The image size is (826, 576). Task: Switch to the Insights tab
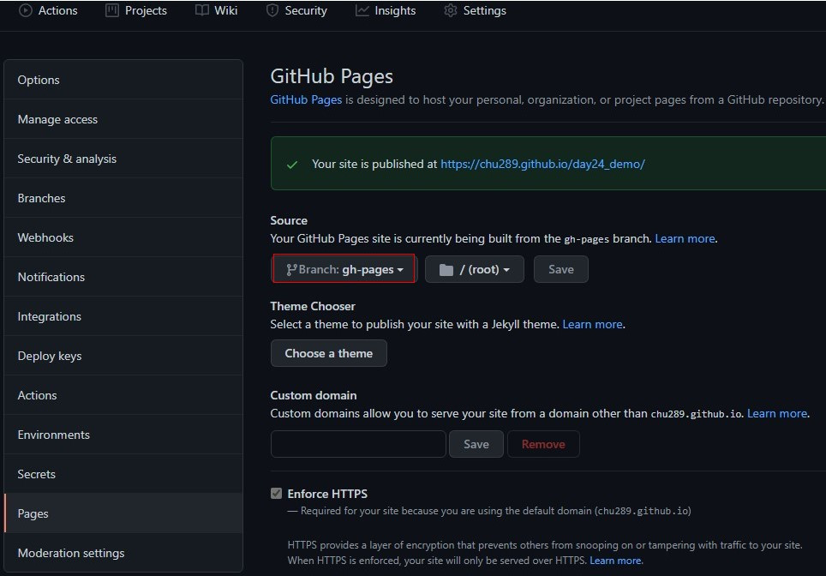[386, 10]
